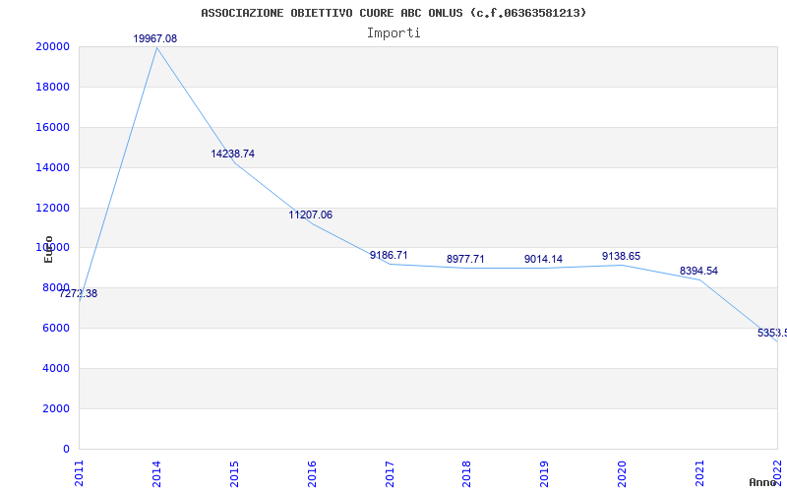Click the 2020 x-axis year label
The height and width of the screenshot is (492, 787).
coord(623,473)
